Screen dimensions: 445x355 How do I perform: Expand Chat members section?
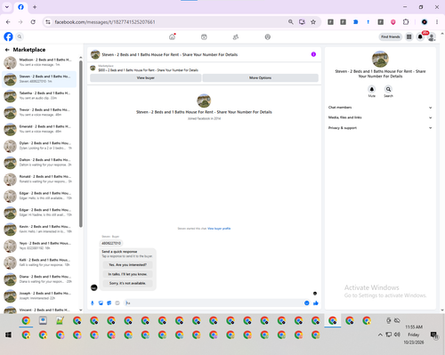380,108
